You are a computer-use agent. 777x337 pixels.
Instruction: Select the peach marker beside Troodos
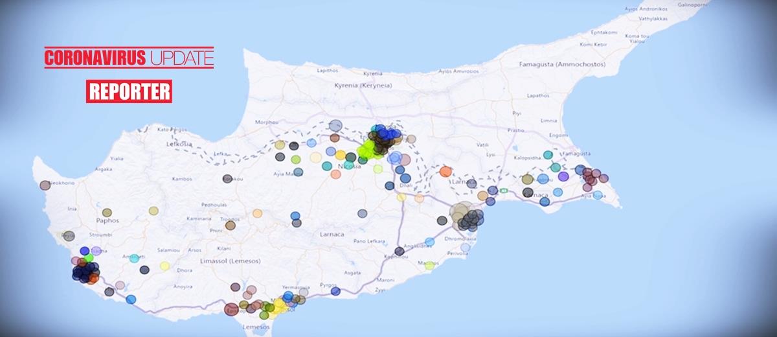(x=258, y=213)
